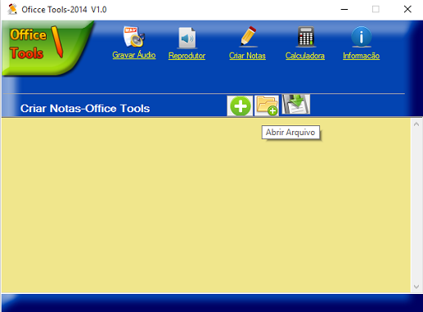Go to the Criar Notas link

(247, 56)
